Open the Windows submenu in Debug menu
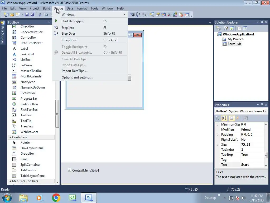 tap(90, 15)
